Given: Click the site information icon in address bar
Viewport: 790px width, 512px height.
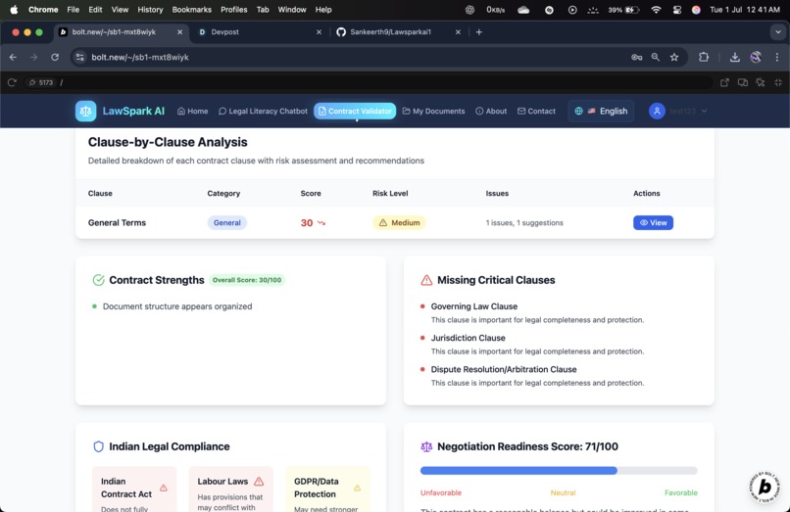Looking at the screenshot, I should point(79,58).
